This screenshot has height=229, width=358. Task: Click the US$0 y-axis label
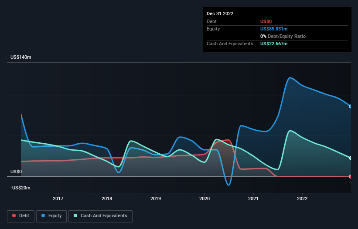coord(16,172)
